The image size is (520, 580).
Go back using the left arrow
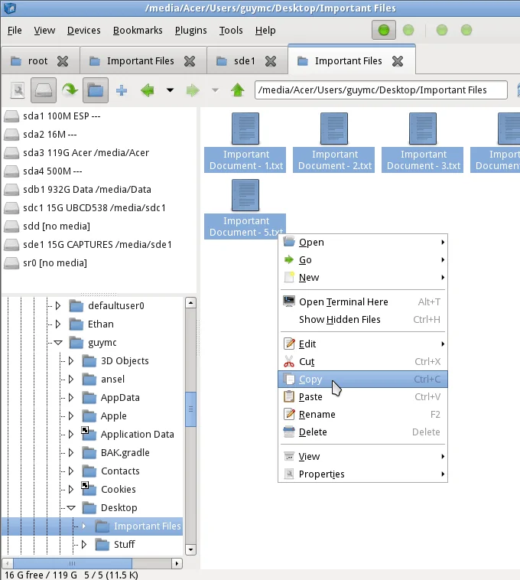pyautogui.click(x=148, y=90)
